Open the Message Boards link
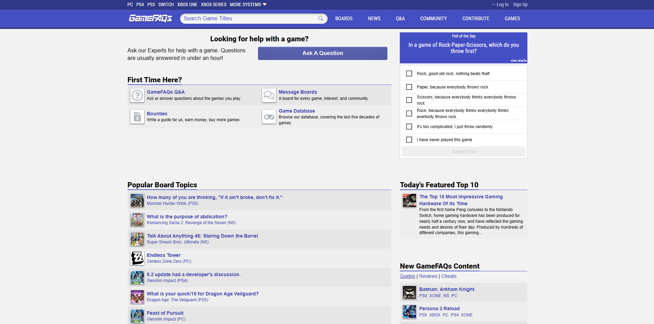654x324 pixels. point(298,92)
